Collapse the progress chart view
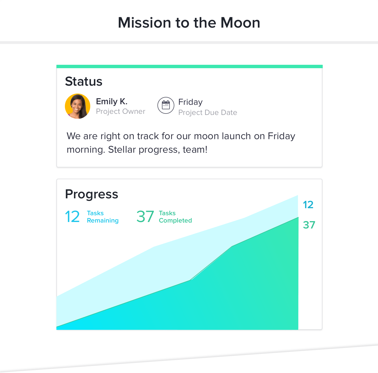Viewport: 378px width, 373px height. pyautogui.click(x=92, y=194)
